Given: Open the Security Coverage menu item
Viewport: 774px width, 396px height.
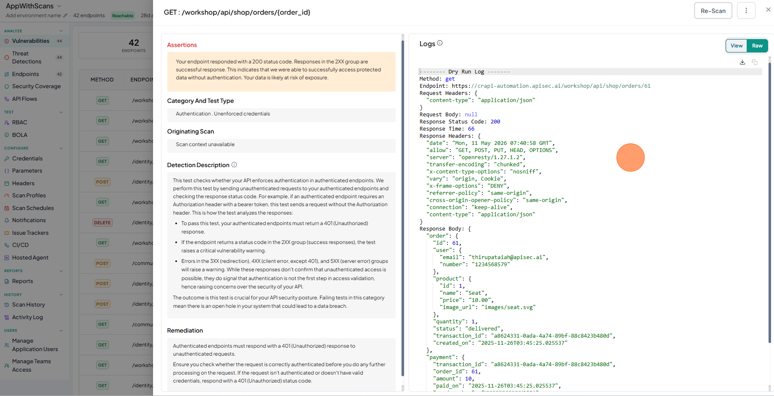Looking at the screenshot, I should click(x=36, y=87).
